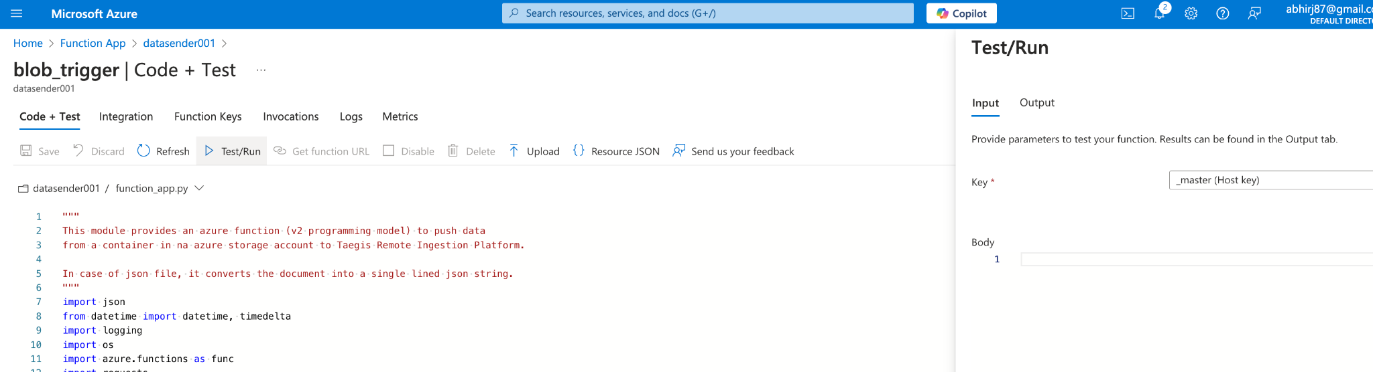Click Delete in the toolbar

point(471,151)
